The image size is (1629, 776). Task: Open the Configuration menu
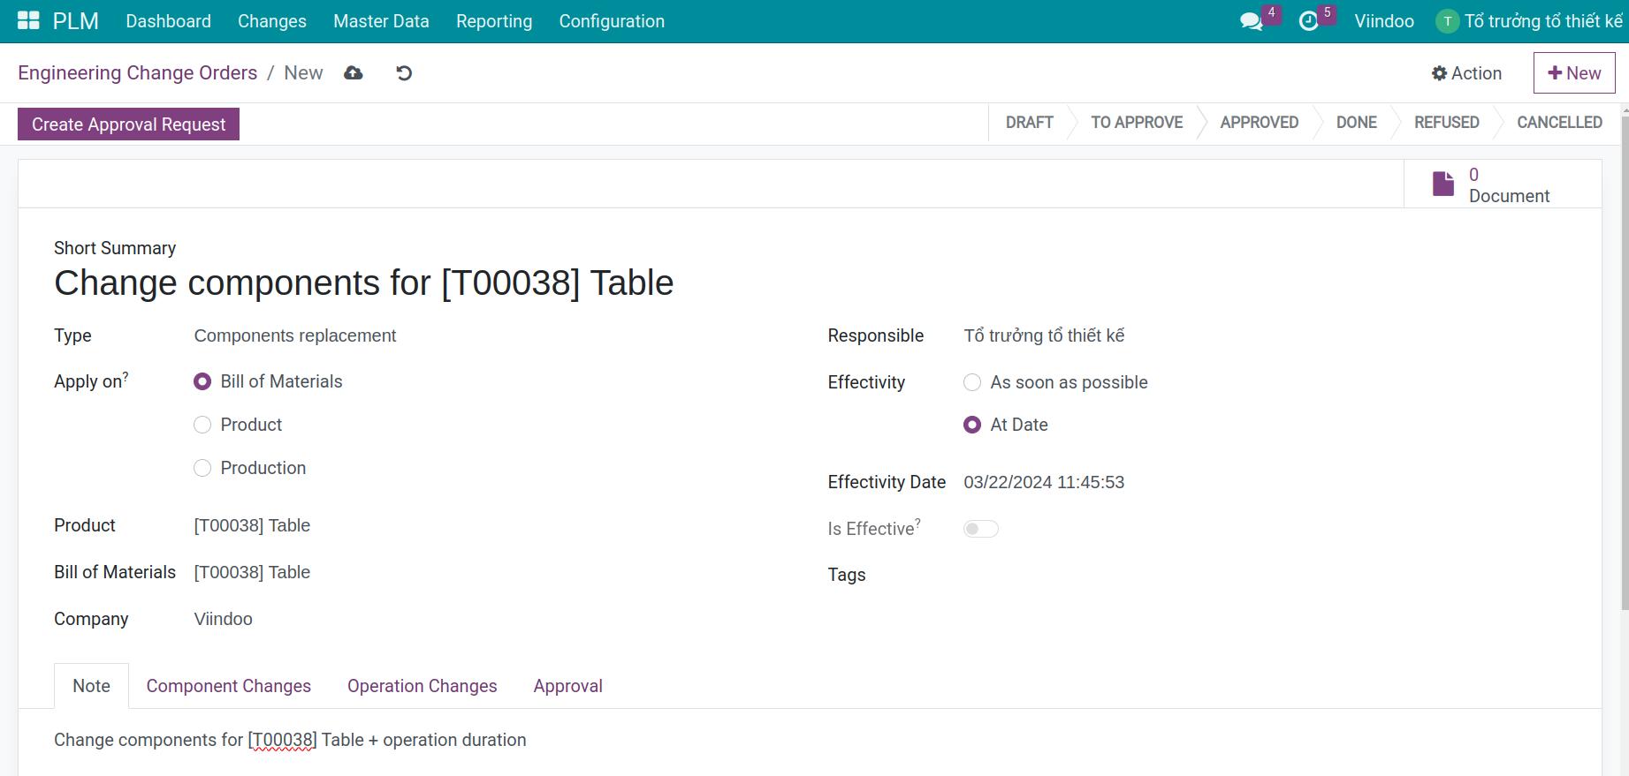(x=612, y=21)
